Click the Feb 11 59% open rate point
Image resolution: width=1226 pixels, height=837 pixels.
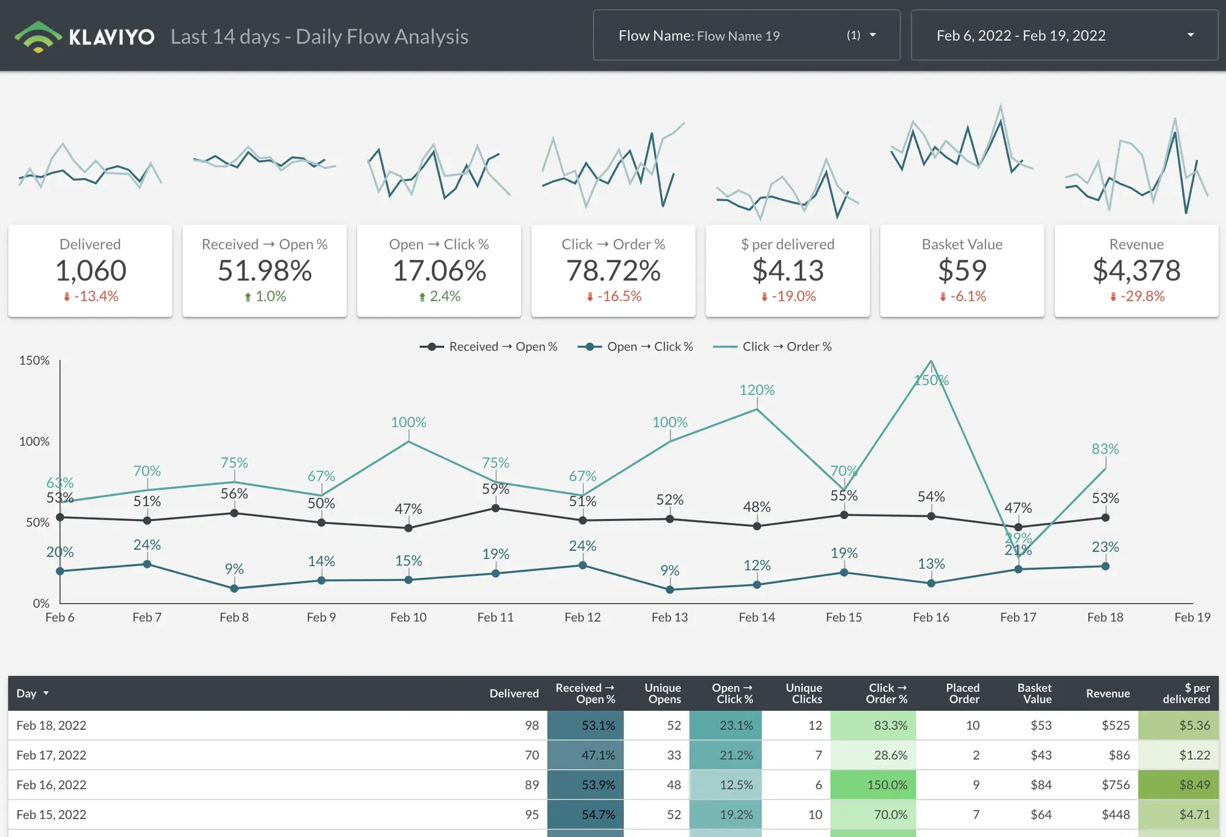point(496,508)
